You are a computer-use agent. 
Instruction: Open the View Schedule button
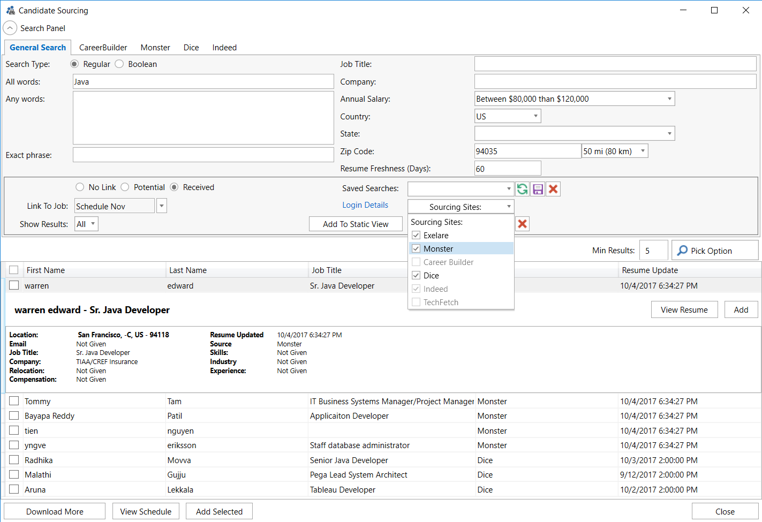[x=146, y=512]
